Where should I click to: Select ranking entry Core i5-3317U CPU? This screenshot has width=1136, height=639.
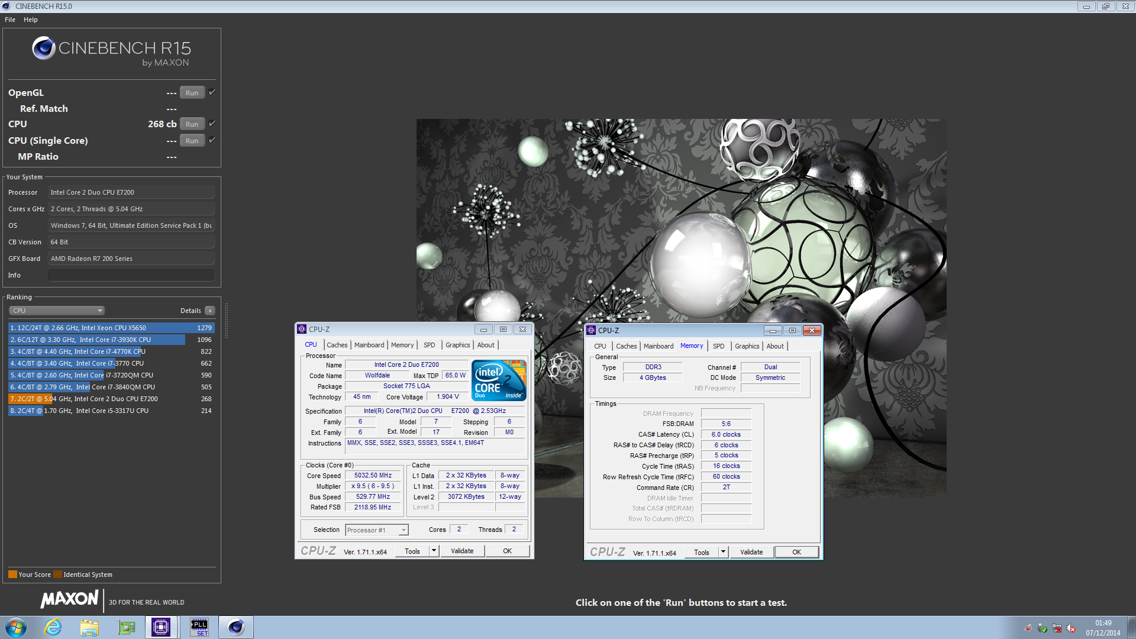coord(111,411)
